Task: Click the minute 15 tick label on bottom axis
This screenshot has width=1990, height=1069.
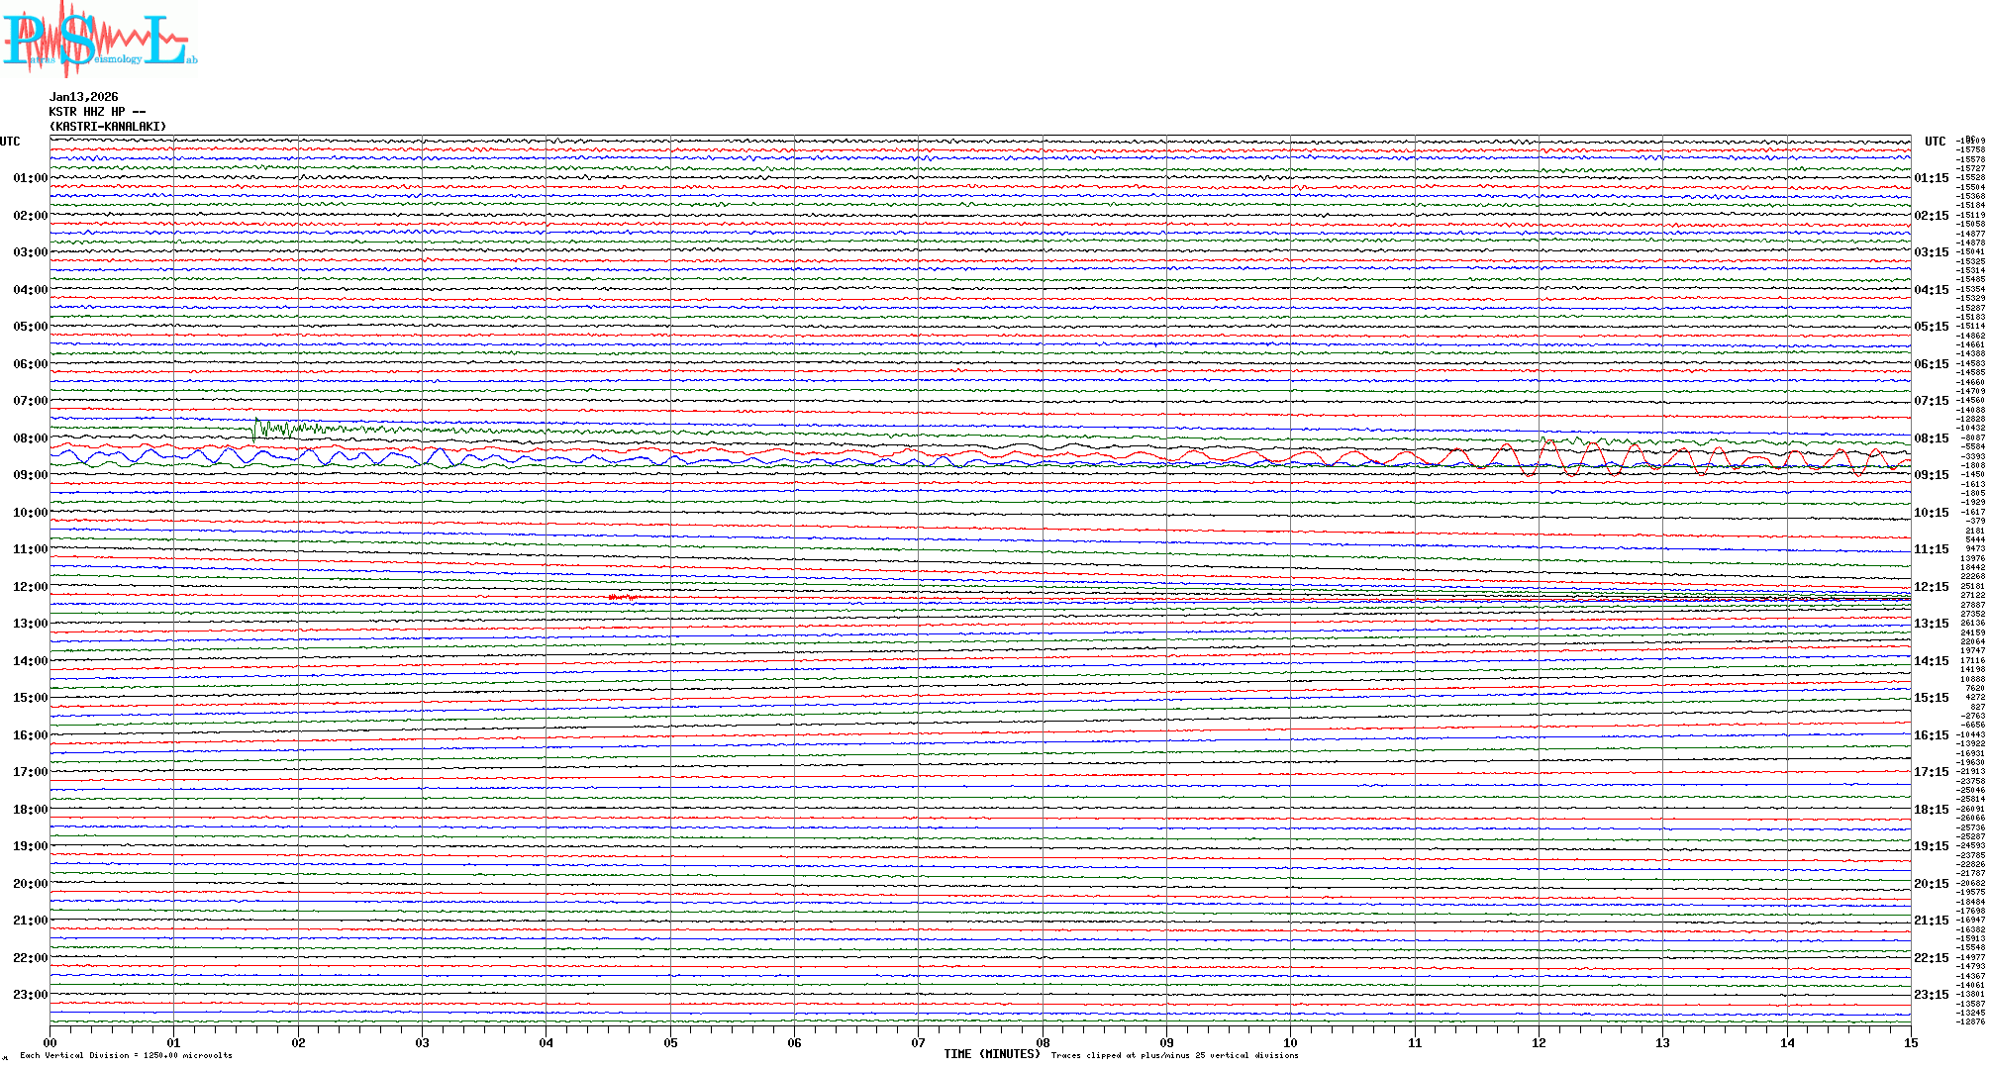Action: (1910, 1043)
